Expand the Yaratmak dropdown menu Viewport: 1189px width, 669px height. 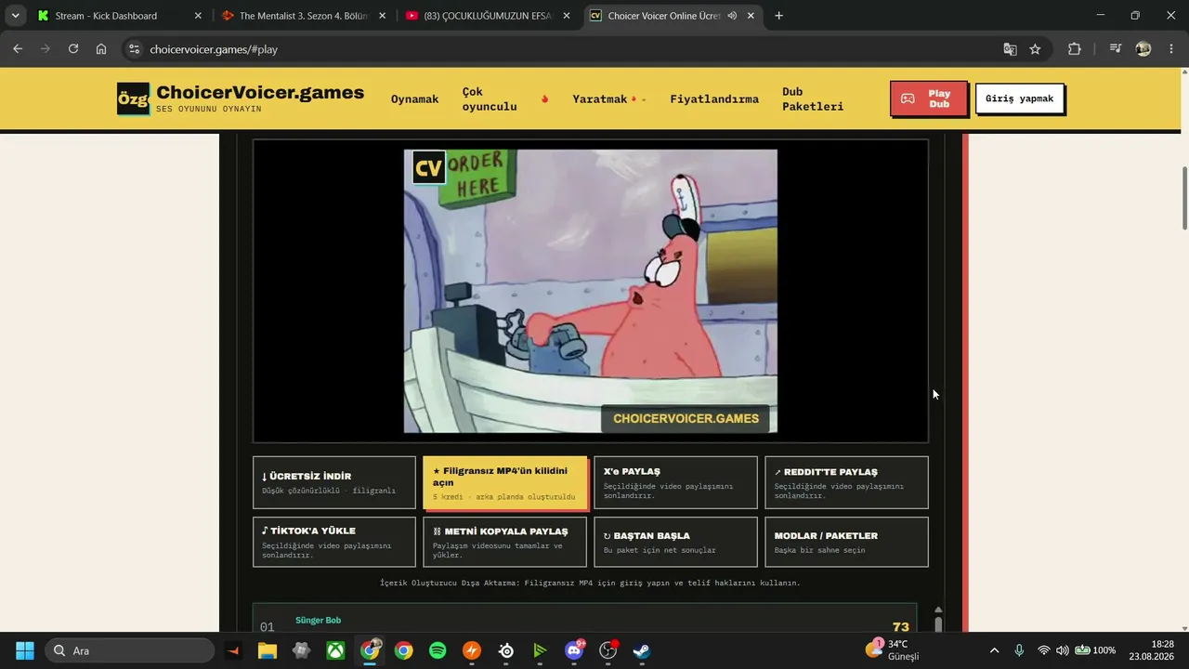click(x=609, y=99)
